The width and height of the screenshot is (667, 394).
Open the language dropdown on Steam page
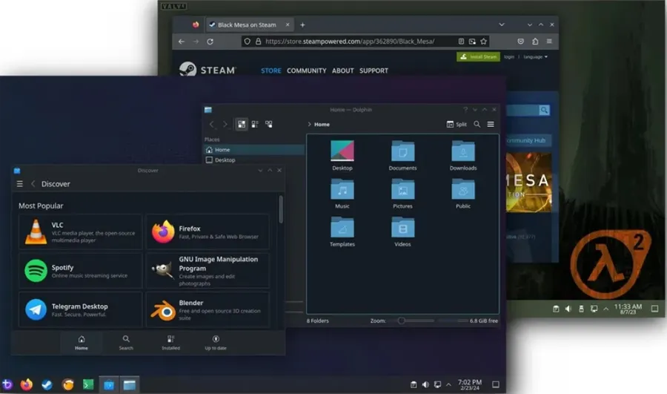click(x=535, y=56)
